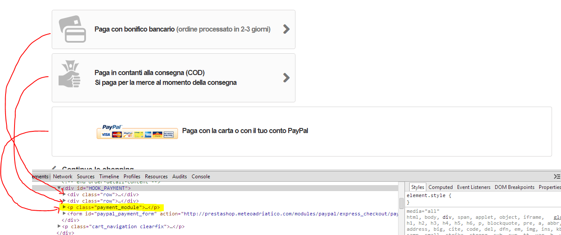Select Paga con la carta o PayPal
This screenshot has width=561, height=235.
tap(302, 131)
